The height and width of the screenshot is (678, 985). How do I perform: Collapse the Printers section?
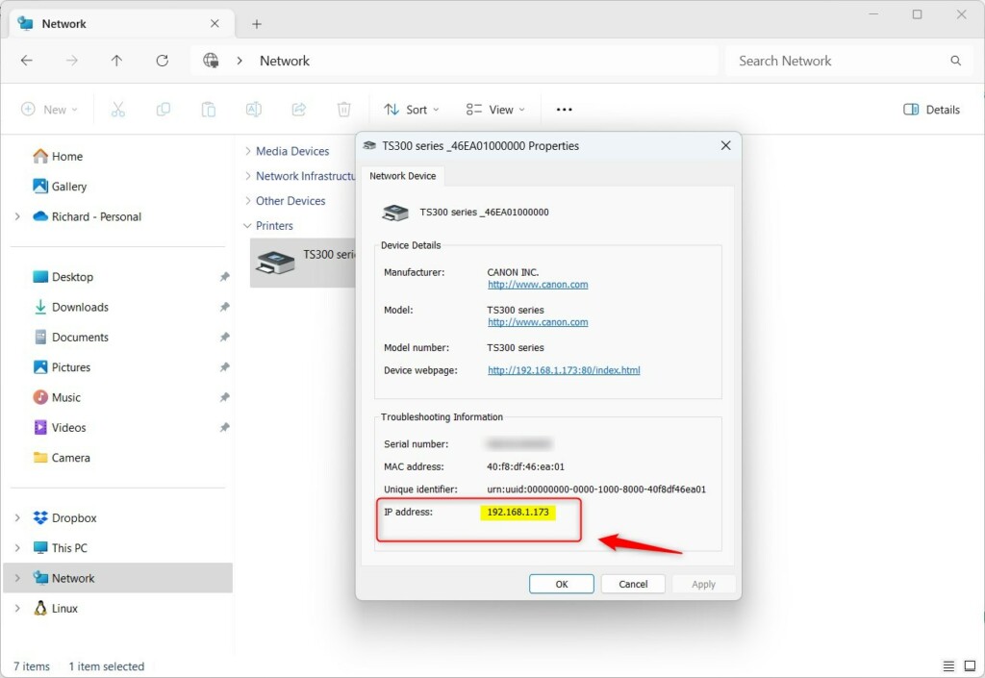pos(245,225)
